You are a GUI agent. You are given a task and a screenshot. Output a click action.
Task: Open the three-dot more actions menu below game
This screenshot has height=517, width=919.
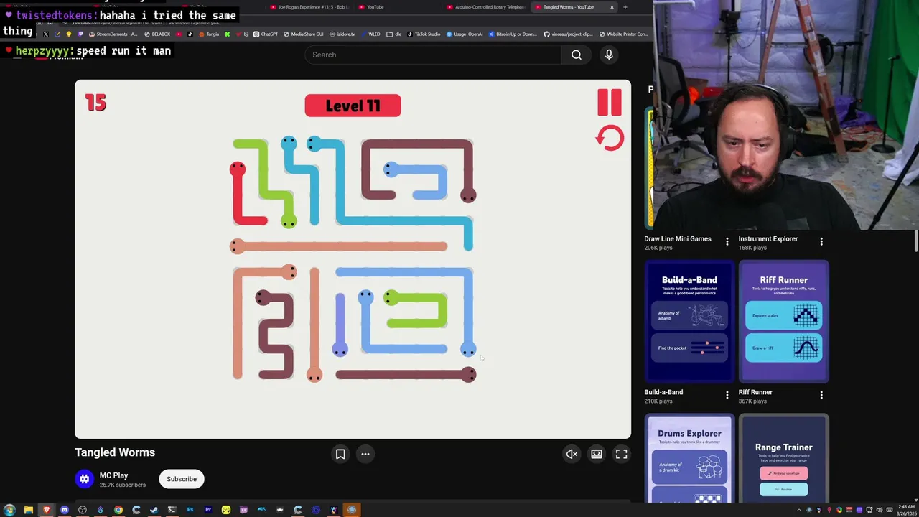(365, 454)
